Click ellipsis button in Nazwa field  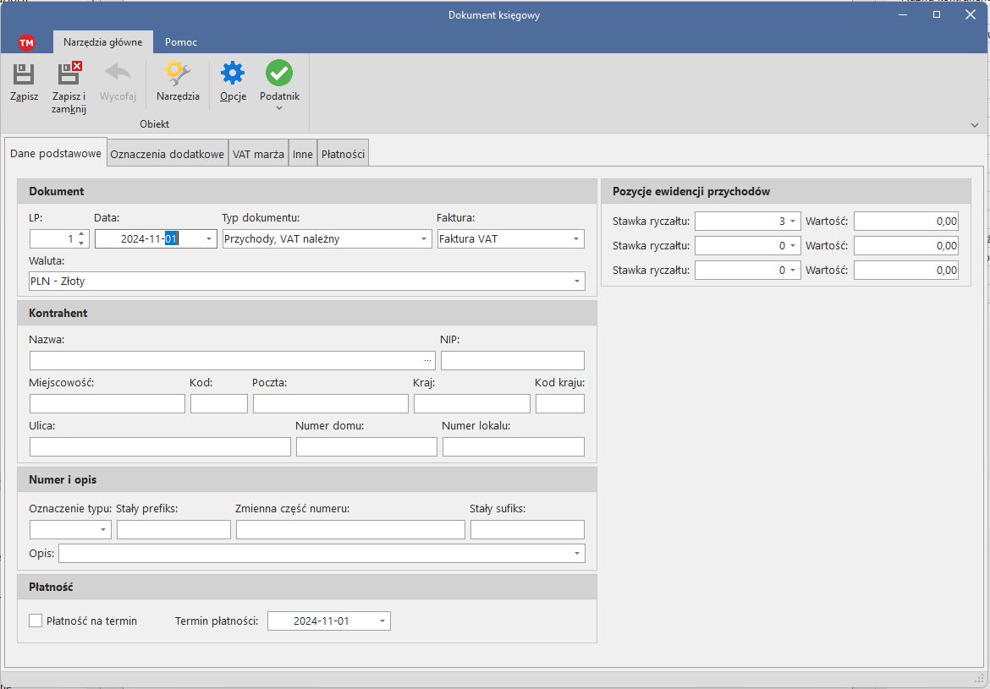pos(427,361)
